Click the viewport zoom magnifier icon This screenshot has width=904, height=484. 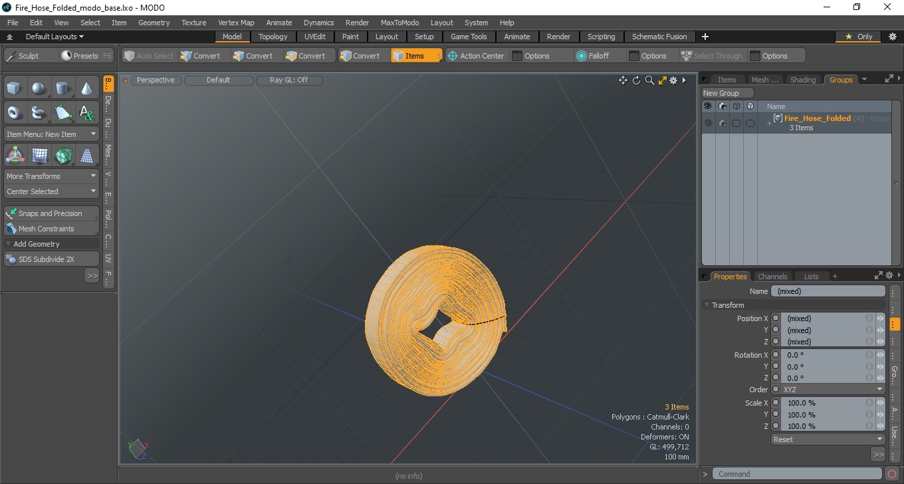649,80
